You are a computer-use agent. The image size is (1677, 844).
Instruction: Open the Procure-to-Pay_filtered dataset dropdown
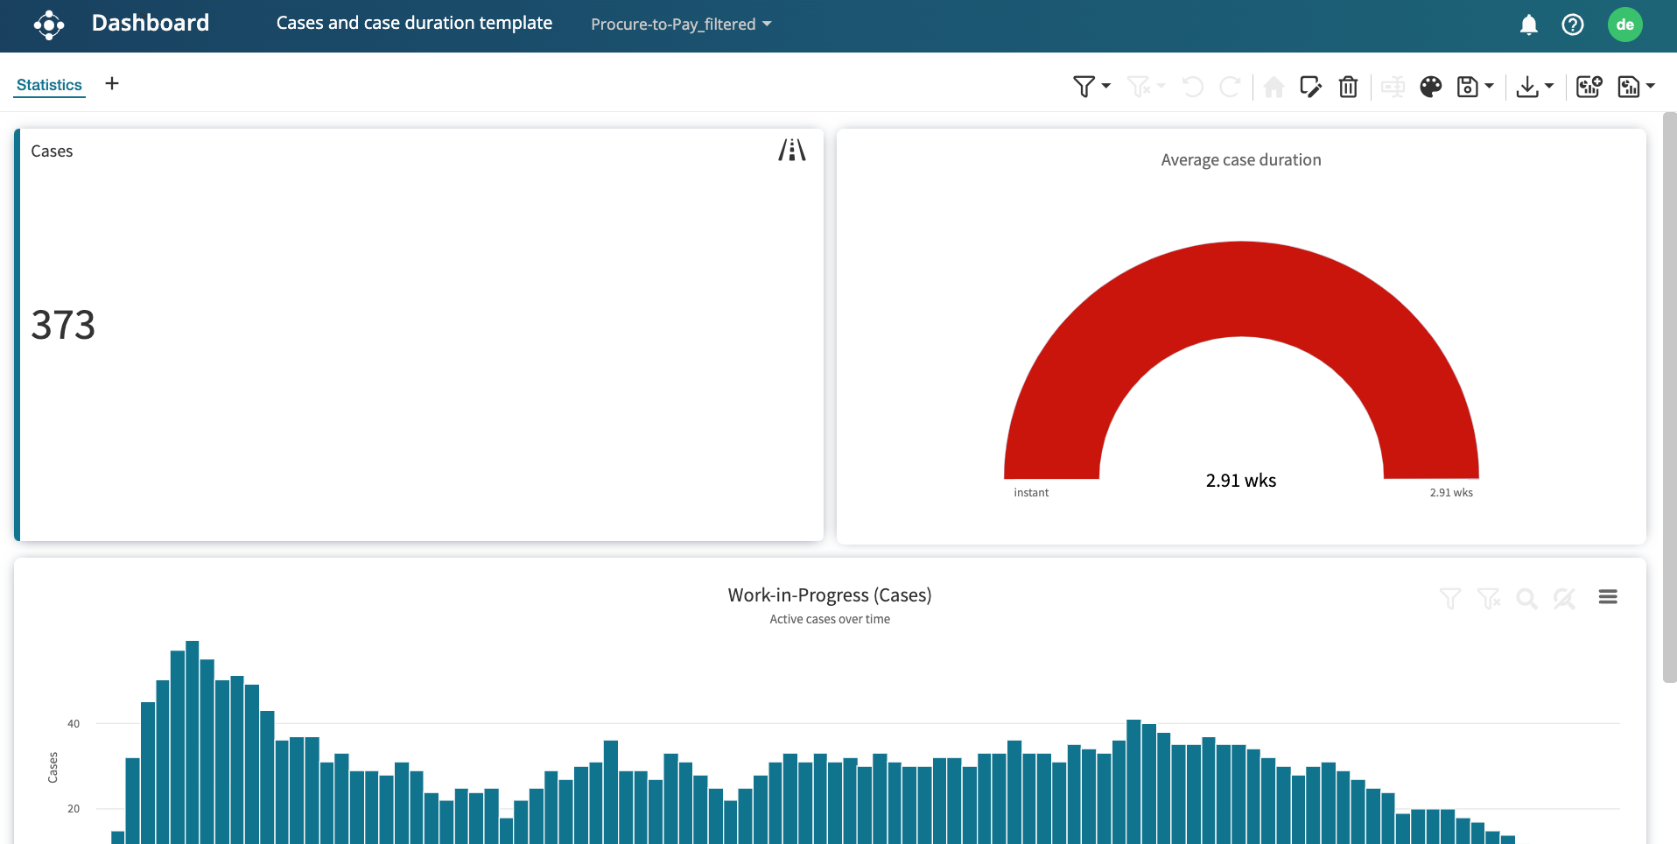681,25
